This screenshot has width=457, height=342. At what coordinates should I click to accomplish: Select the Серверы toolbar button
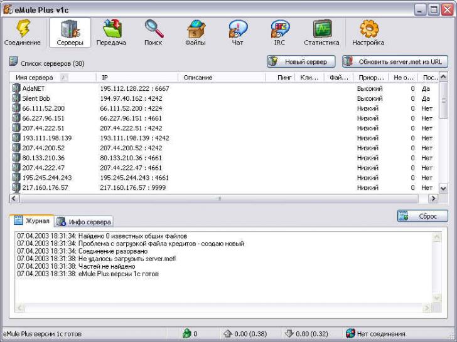pyautogui.click(x=69, y=33)
